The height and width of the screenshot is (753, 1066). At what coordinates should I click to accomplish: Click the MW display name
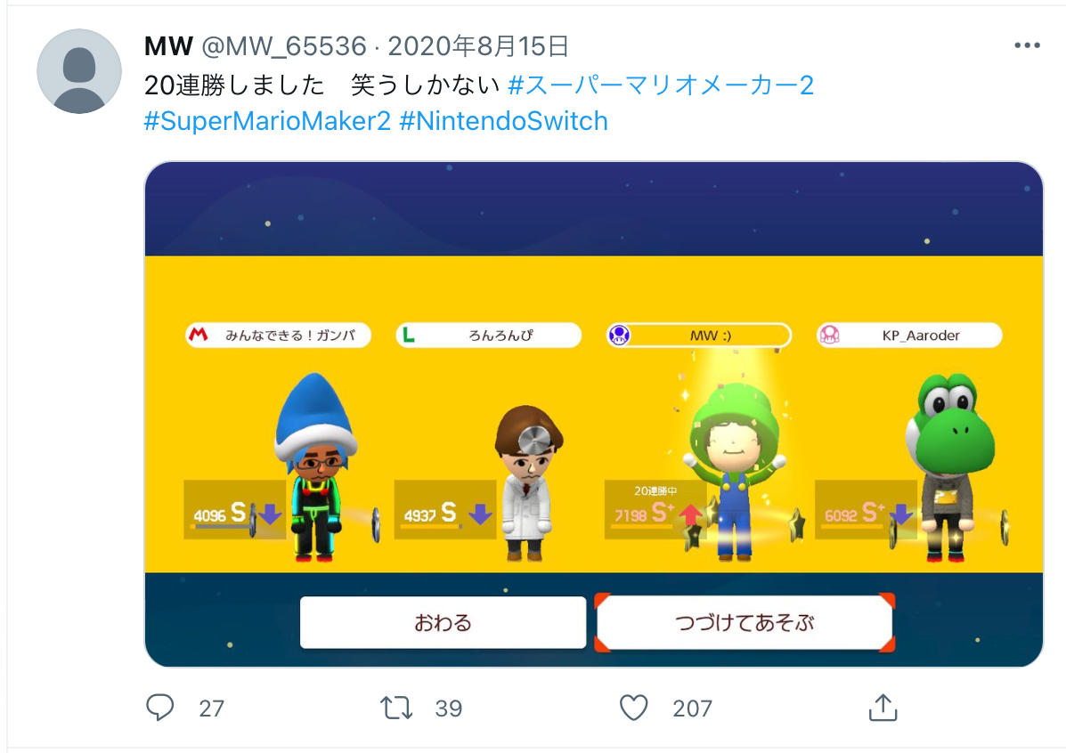pyautogui.click(x=168, y=46)
